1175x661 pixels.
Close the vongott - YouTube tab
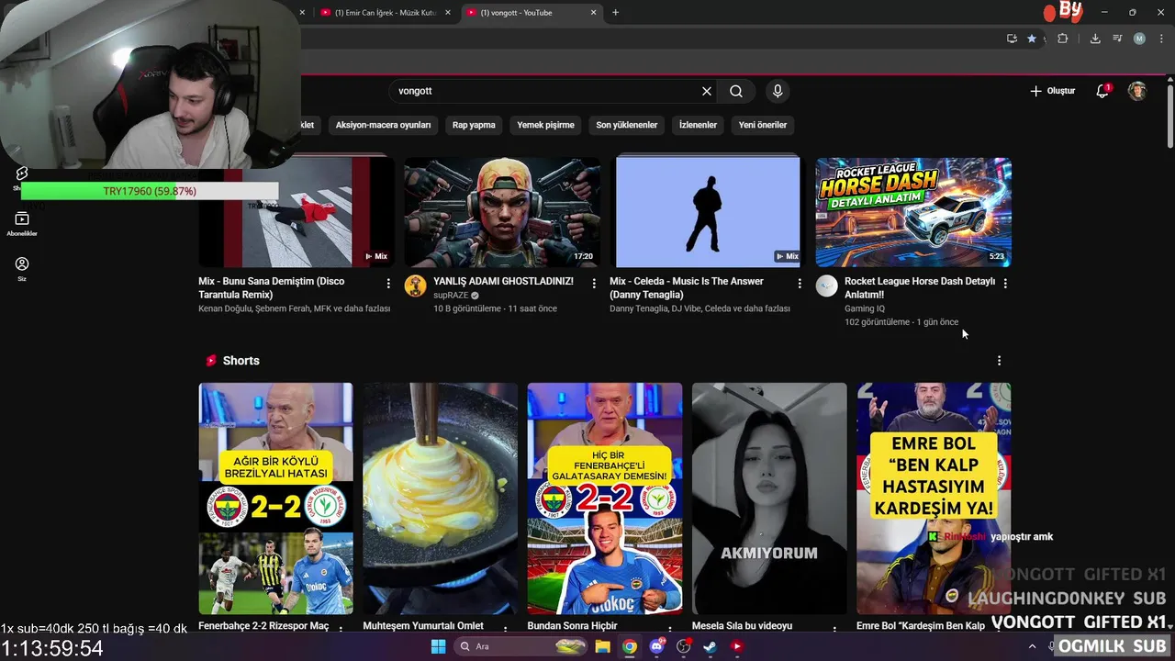click(593, 13)
